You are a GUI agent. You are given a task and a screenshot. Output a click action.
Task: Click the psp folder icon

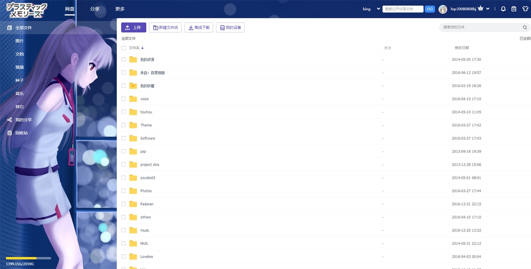click(133, 151)
